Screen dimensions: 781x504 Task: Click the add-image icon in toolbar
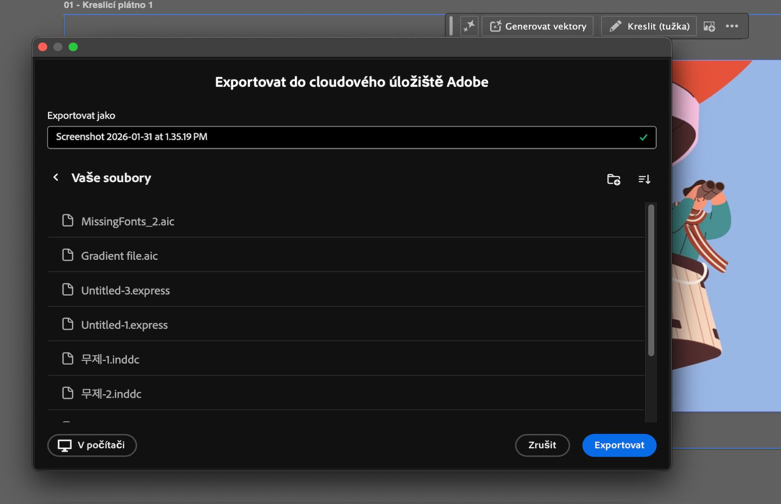[x=709, y=26]
